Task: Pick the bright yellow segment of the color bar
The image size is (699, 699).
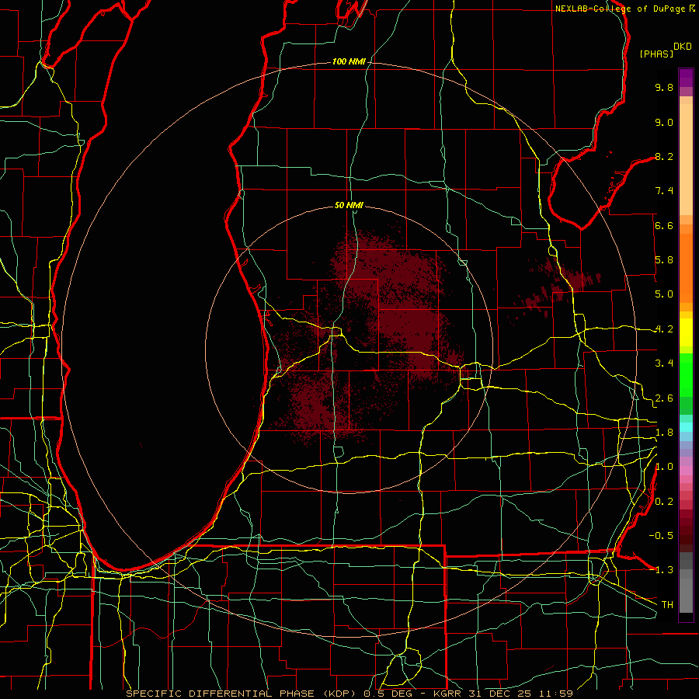Action: [686, 332]
